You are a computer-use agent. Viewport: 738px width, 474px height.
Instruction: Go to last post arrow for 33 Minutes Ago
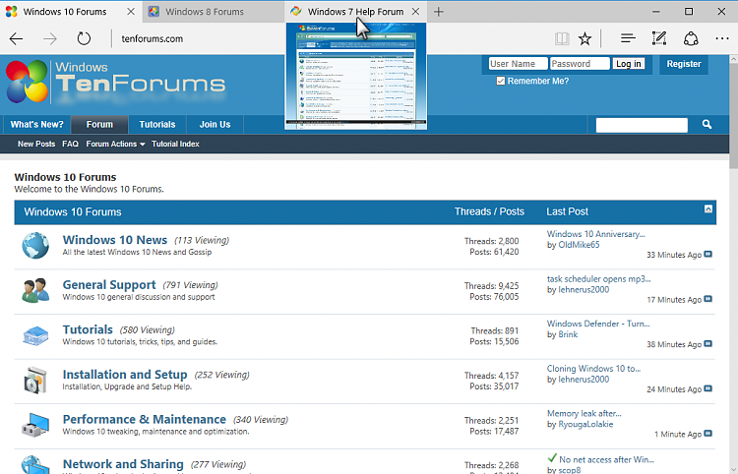click(707, 255)
